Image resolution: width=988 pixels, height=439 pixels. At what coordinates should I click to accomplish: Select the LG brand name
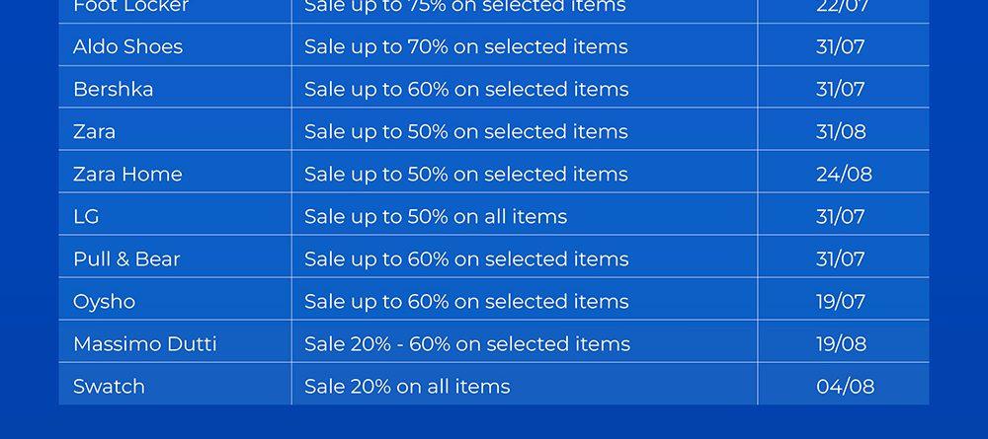click(86, 216)
